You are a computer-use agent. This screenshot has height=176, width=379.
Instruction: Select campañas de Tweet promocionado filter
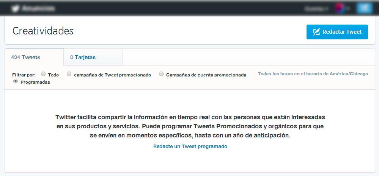click(69, 74)
